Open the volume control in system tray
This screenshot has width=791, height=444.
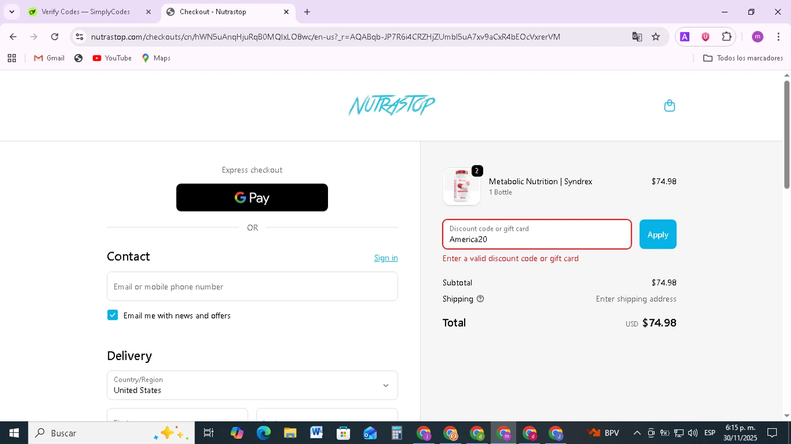tap(692, 433)
